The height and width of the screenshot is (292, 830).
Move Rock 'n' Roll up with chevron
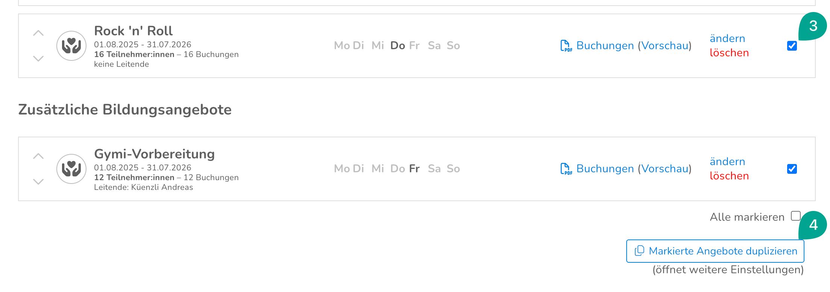point(38,33)
